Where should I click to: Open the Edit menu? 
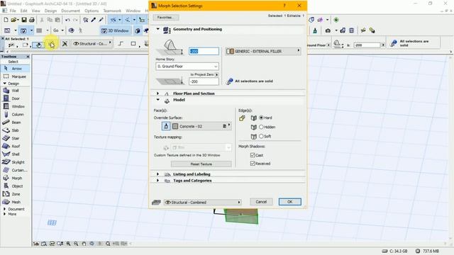pyautogui.click(x=23, y=11)
